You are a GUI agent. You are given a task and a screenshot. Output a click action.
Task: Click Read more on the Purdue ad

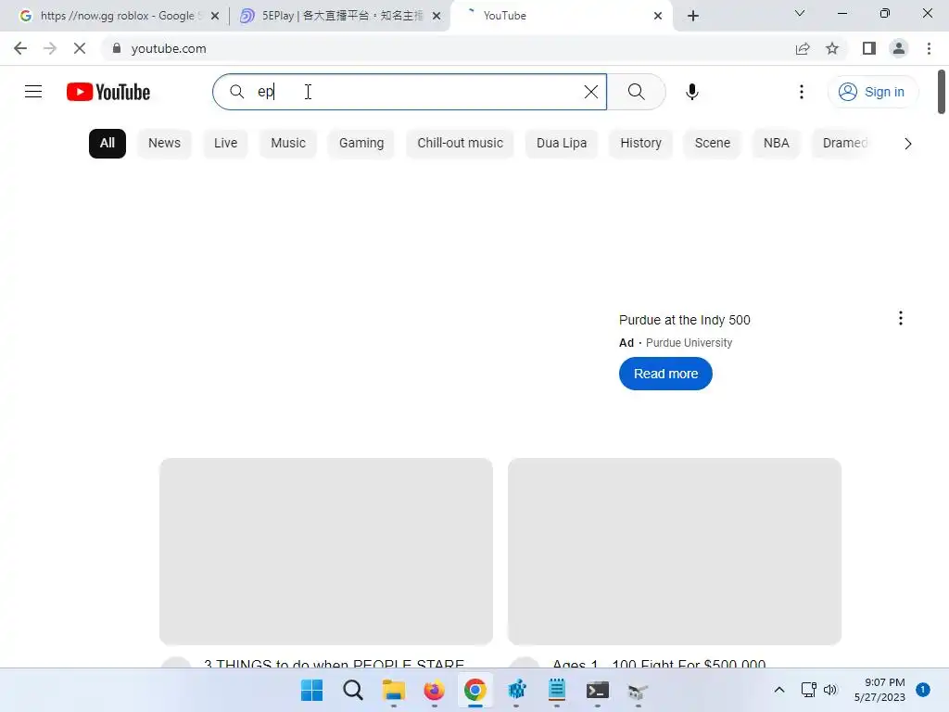coord(665,375)
